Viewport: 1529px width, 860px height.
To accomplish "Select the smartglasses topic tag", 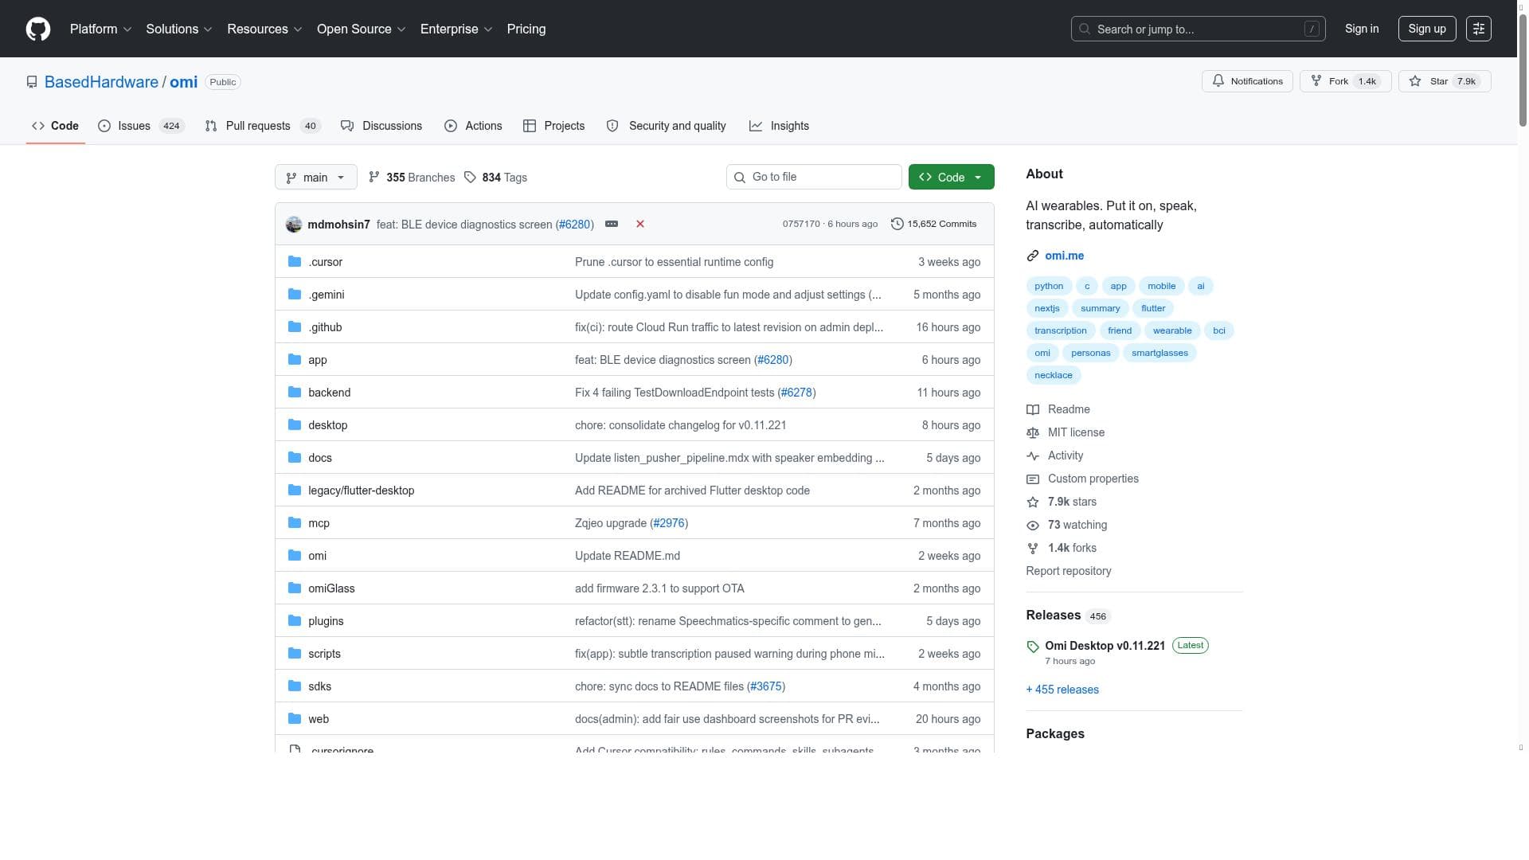I will tap(1159, 353).
